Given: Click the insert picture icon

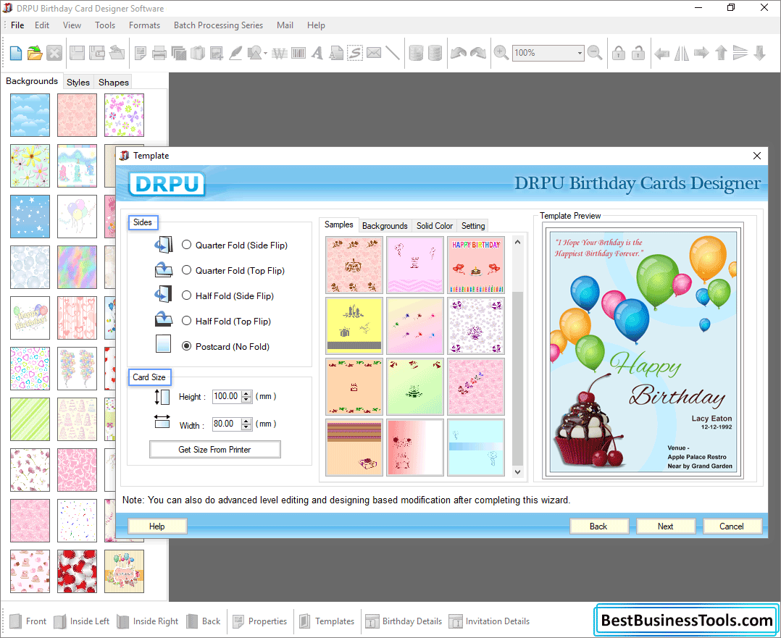Looking at the screenshot, I should tap(216, 53).
